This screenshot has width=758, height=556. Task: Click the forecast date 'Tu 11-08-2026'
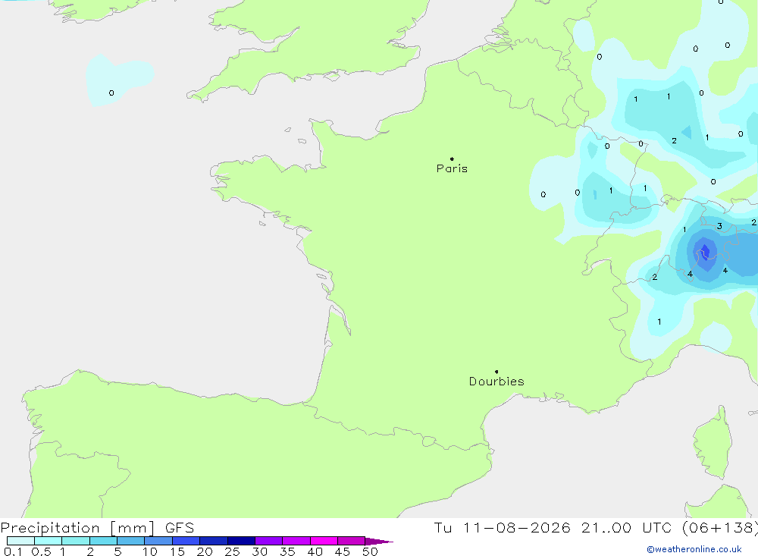[x=502, y=527]
